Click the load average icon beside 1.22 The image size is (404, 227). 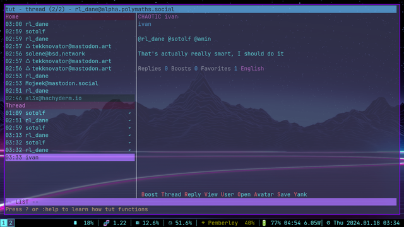click(x=106, y=223)
